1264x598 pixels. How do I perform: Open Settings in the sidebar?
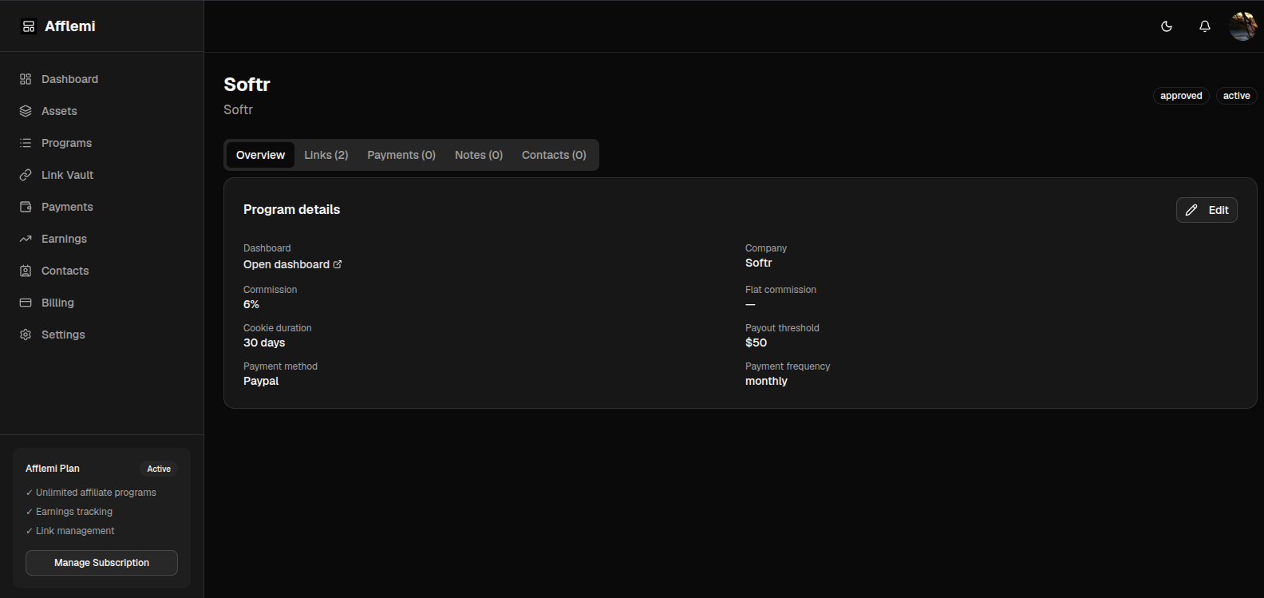tap(102, 335)
